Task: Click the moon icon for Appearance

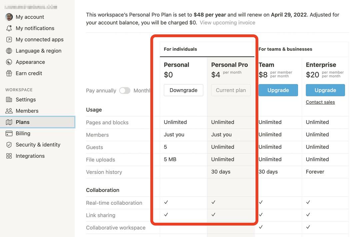Action: click(9, 62)
